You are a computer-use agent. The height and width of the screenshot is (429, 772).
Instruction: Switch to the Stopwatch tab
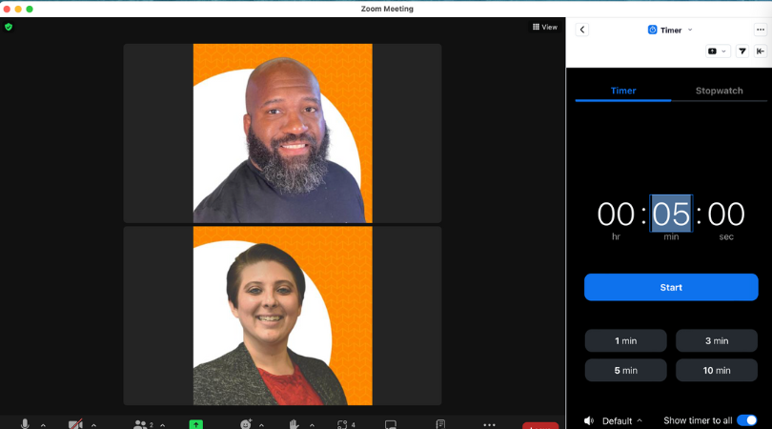coord(719,91)
